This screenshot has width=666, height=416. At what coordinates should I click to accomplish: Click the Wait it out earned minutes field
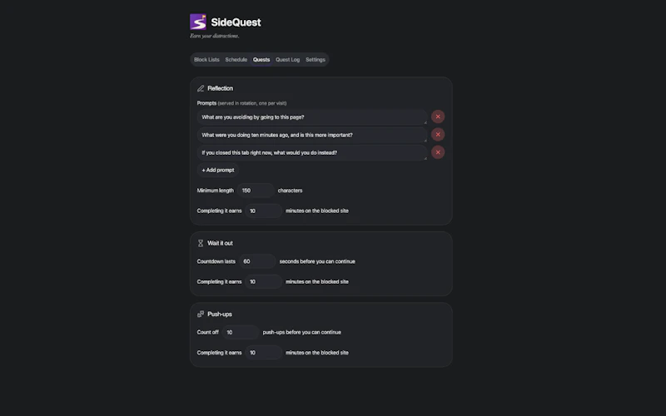point(263,282)
